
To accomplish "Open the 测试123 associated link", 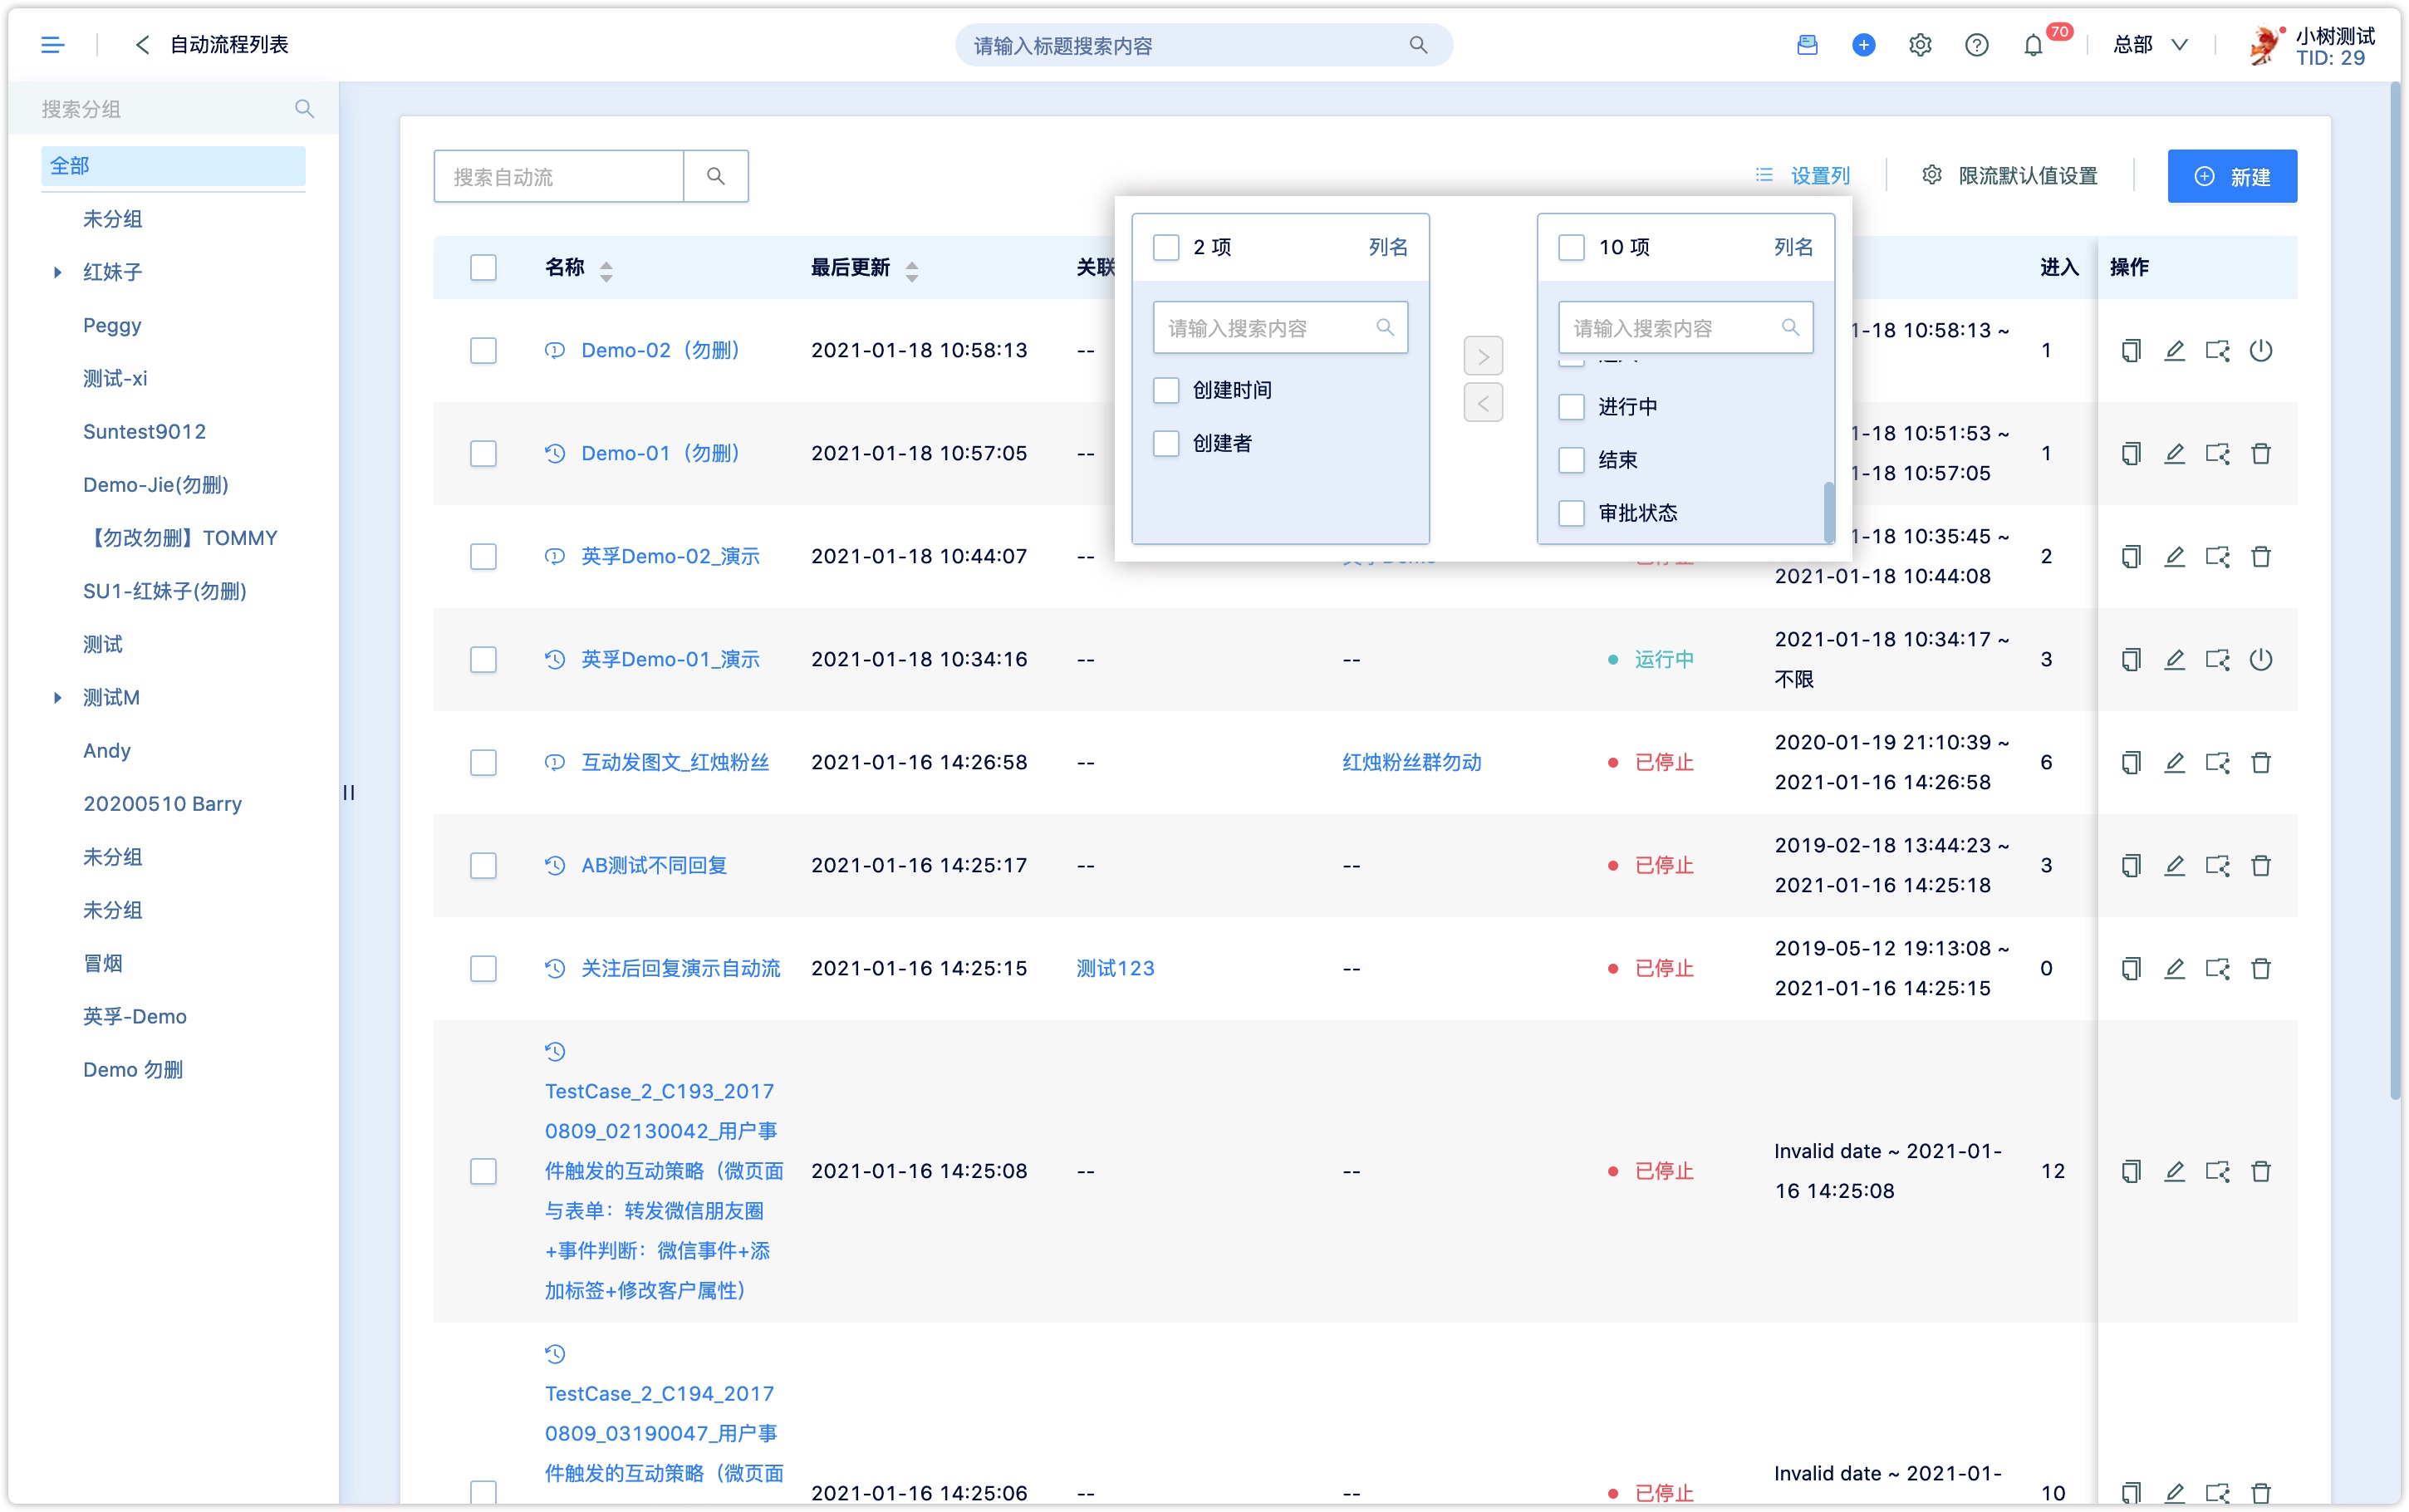I will (1115, 968).
